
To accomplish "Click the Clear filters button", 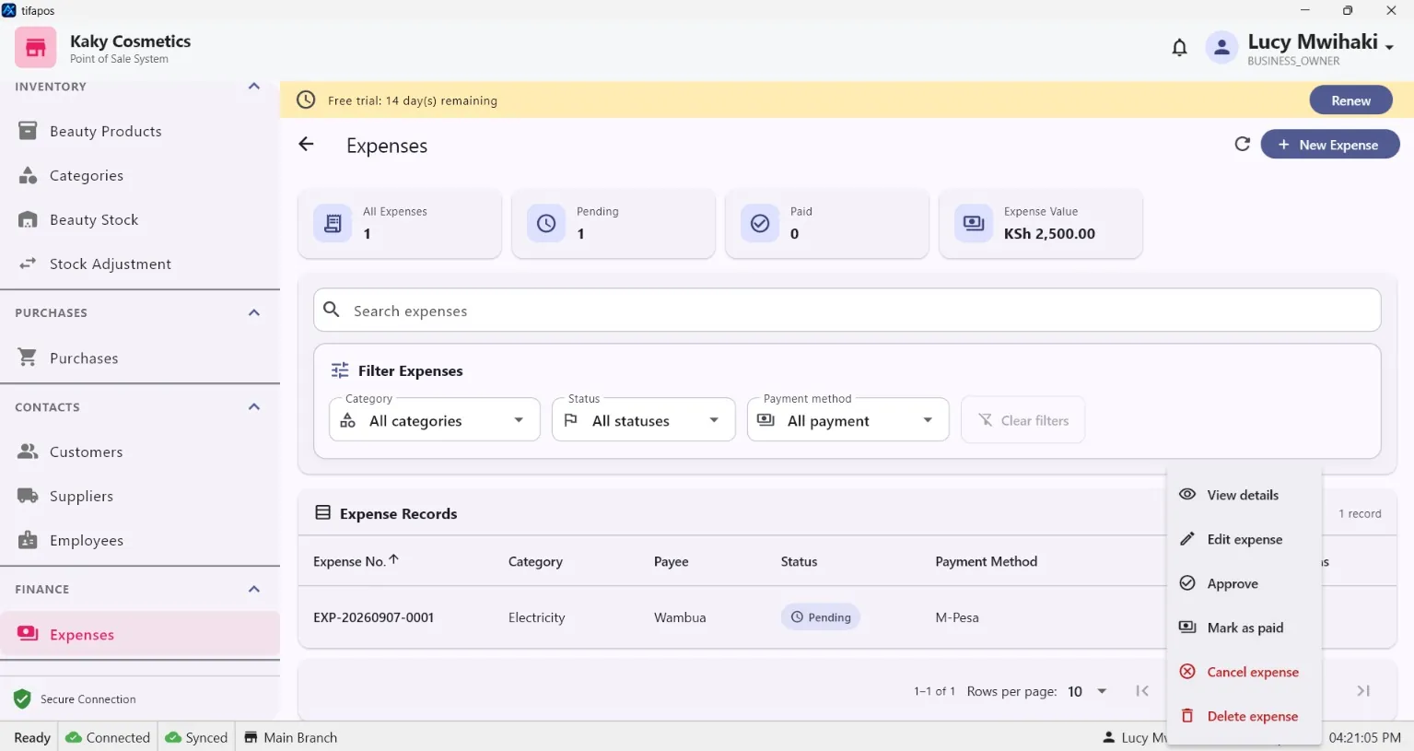I will [1023, 420].
